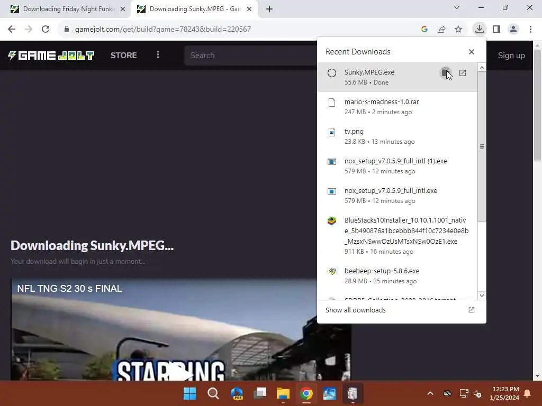This screenshot has width=542, height=406.
Task: Bookmark this page with the star icon
Action: [458, 29]
